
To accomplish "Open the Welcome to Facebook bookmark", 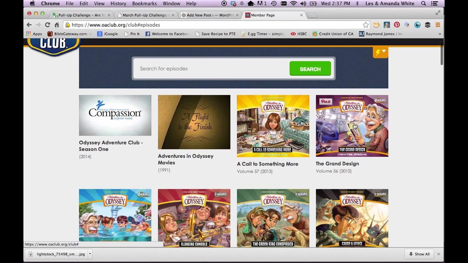I will [x=167, y=34].
